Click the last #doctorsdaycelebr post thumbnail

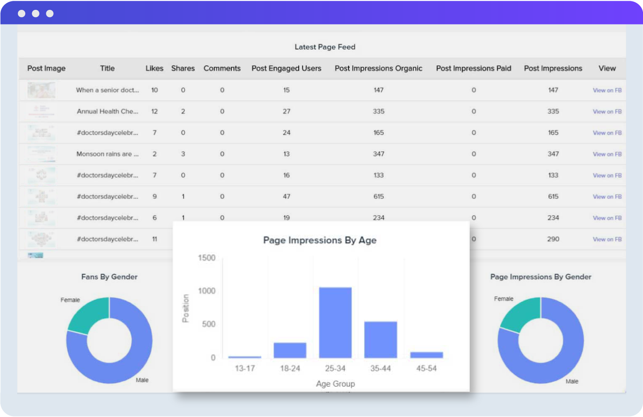coord(41,239)
